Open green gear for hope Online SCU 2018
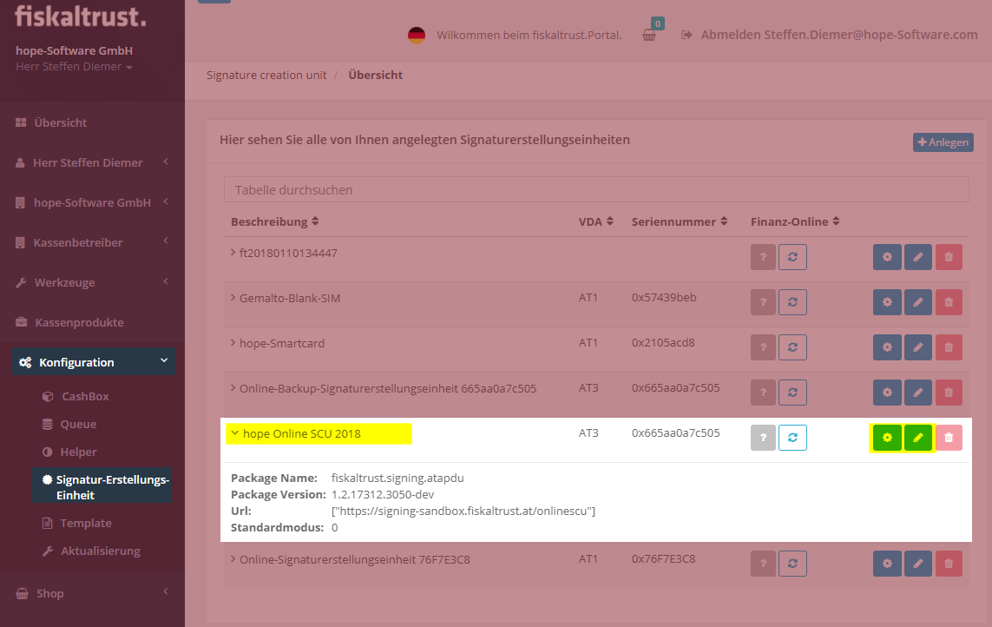The height and width of the screenshot is (627, 992). point(887,438)
